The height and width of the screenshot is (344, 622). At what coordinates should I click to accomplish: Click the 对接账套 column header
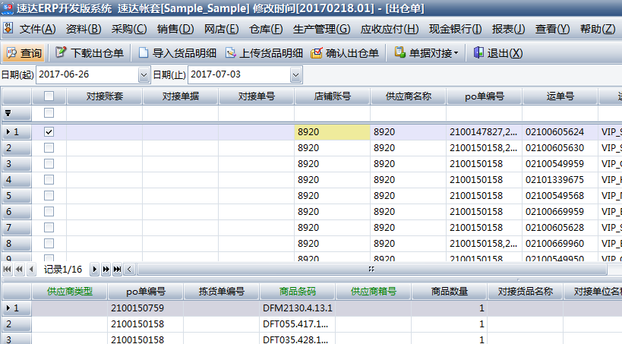coord(105,96)
